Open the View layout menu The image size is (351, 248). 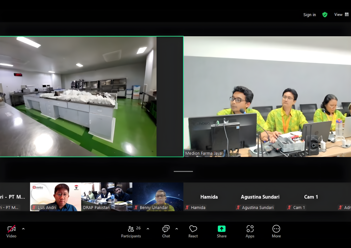tap(341, 15)
